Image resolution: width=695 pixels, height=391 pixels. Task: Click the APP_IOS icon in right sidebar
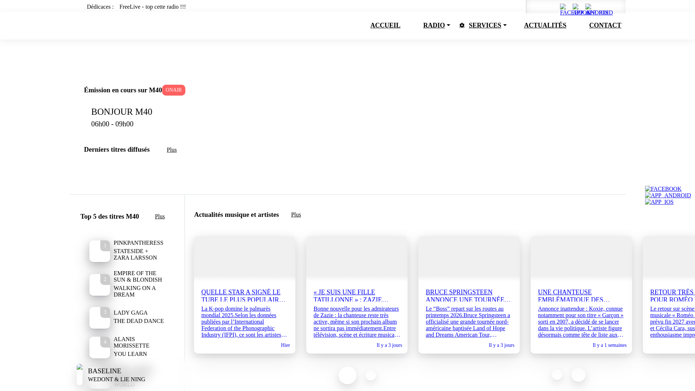click(x=659, y=202)
